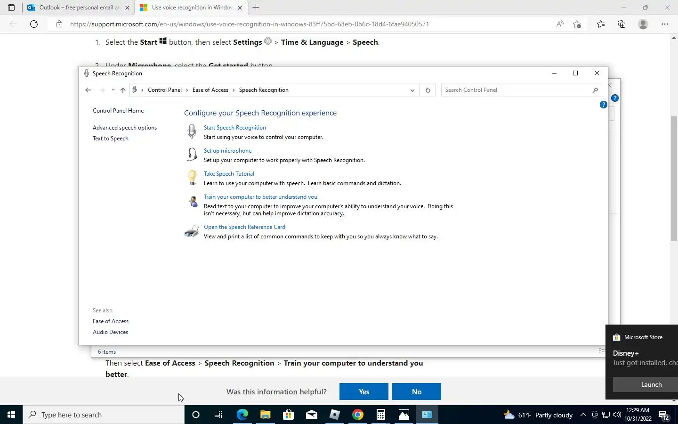Viewport: 678px width, 424px height.
Task: Open Google Chrome from taskbar
Action: (x=358, y=415)
